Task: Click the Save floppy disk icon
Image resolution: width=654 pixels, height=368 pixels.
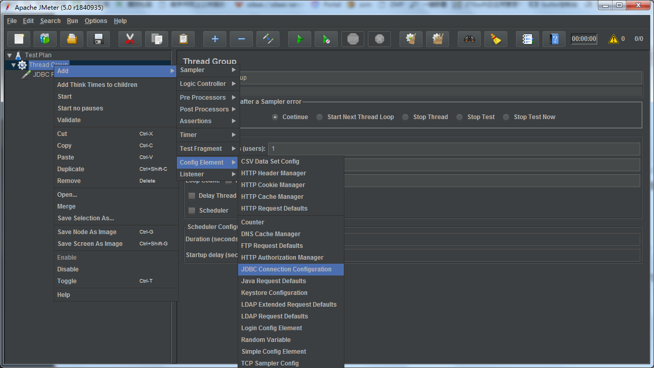Action: [x=99, y=39]
